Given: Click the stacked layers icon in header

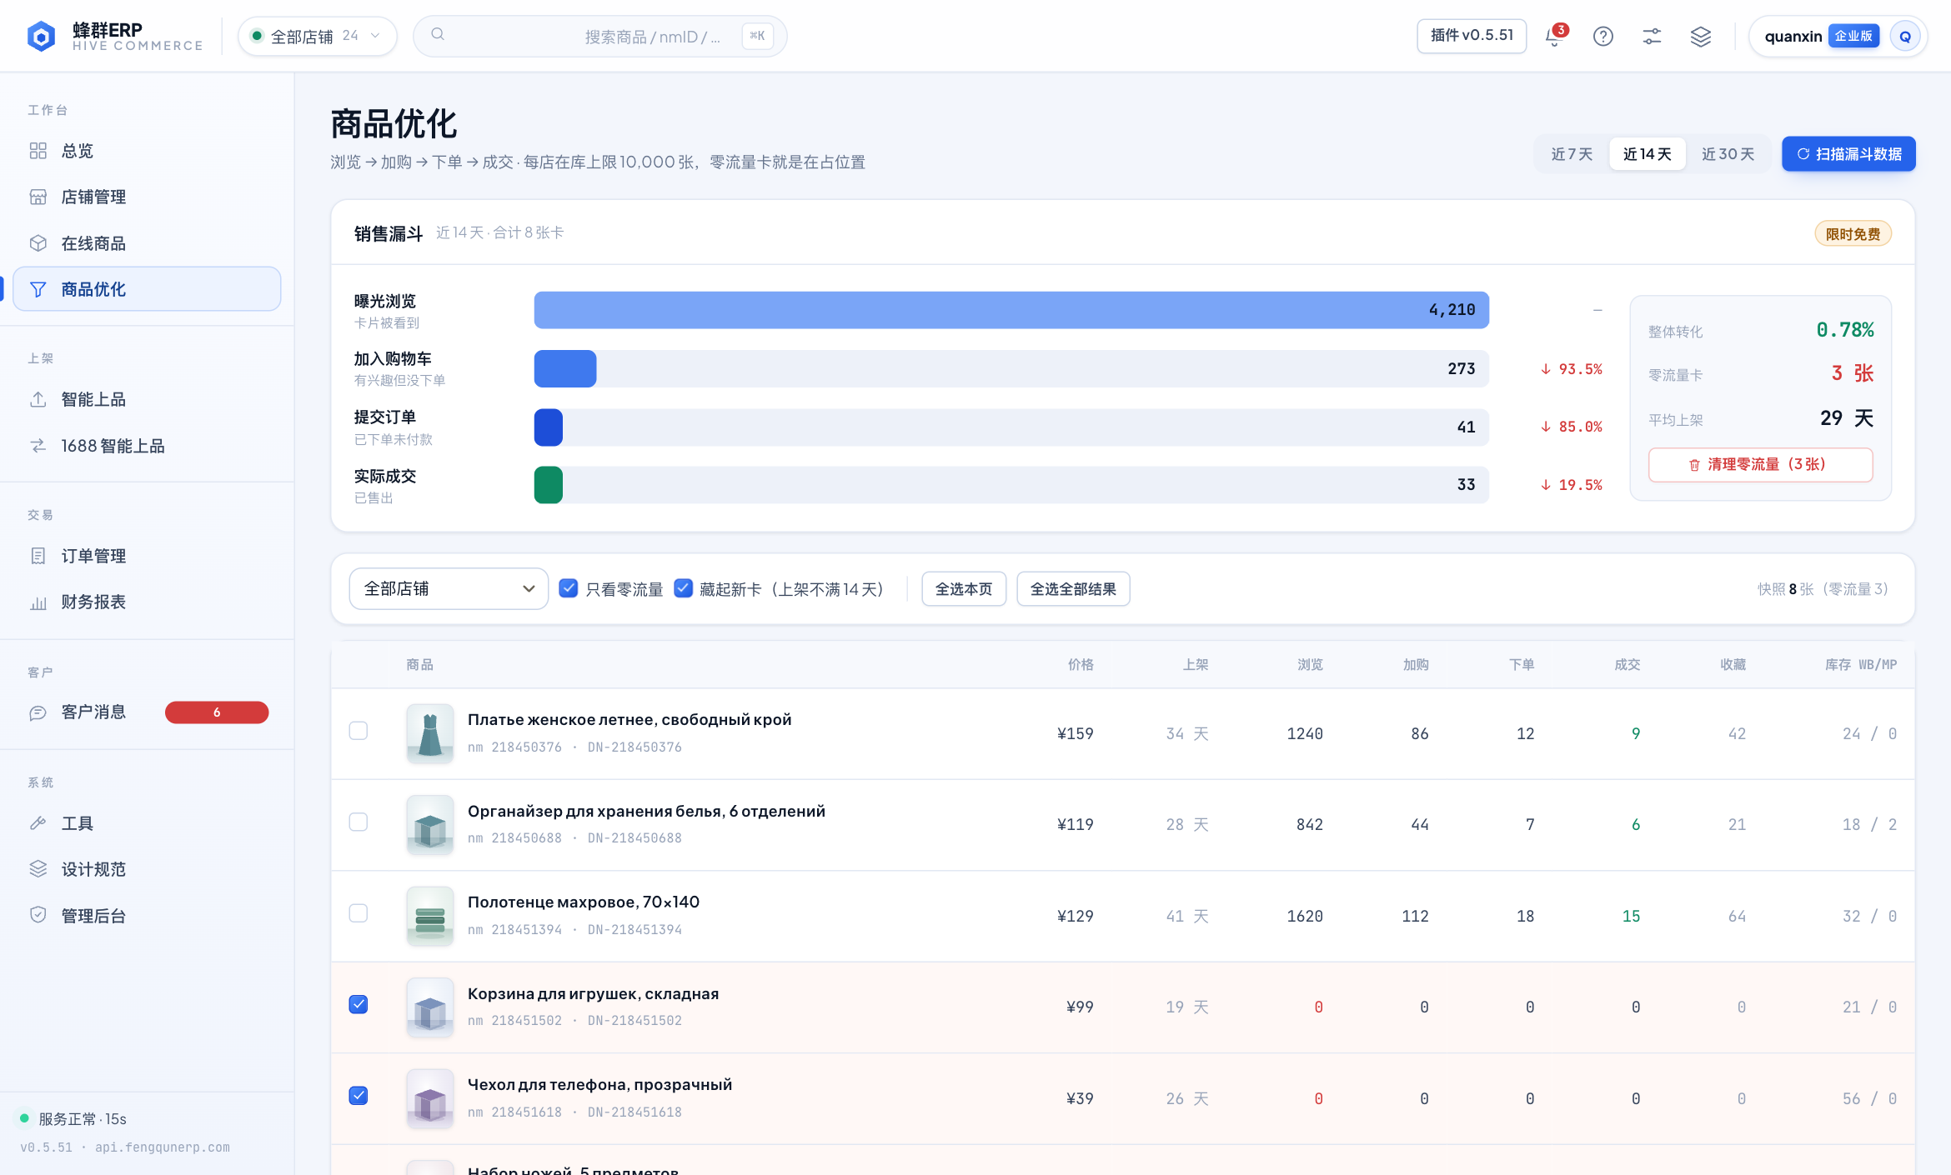Looking at the screenshot, I should point(1701,36).
